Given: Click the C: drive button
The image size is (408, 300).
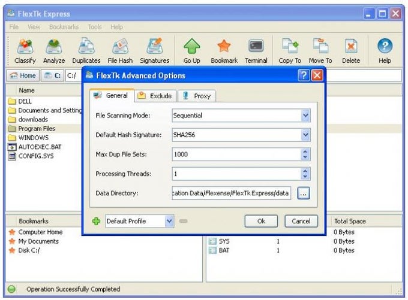Looking at the screenshot, I should [52, 75].
